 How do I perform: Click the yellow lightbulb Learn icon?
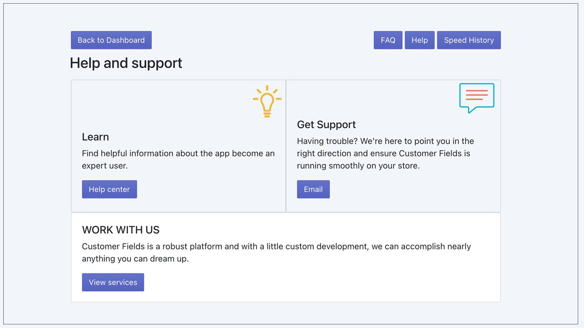(267, 101)
